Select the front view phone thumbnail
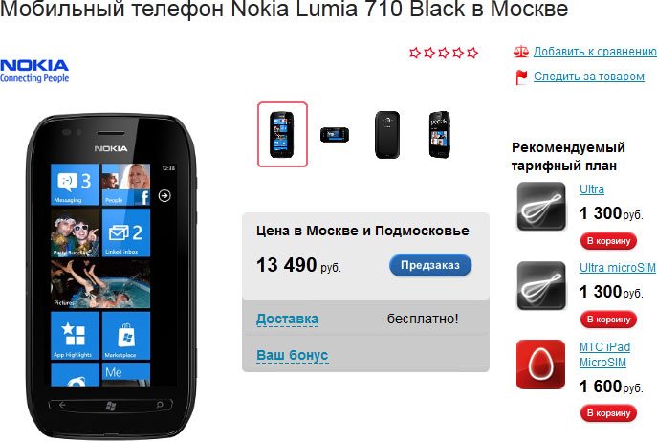This screenshot has width=657, height=442. pos(282,134)
